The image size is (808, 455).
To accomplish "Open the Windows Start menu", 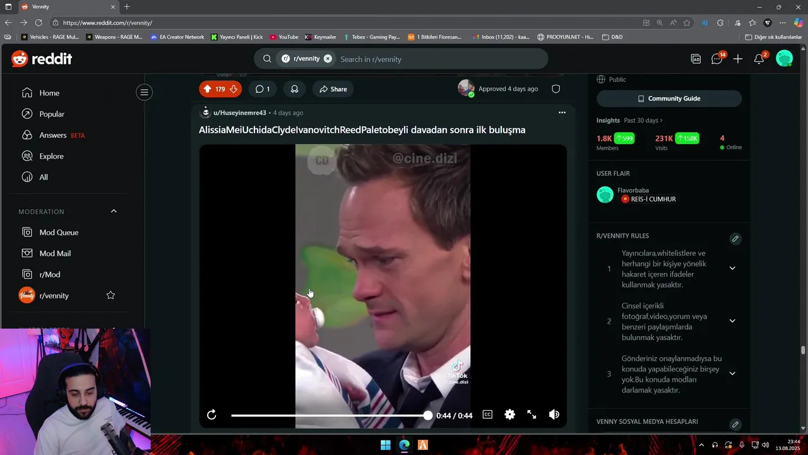I will [x=386, y=445].
